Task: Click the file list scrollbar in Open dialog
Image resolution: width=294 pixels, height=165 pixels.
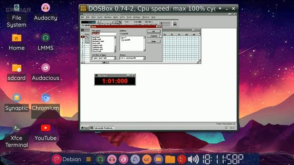Action: [115, 44]
